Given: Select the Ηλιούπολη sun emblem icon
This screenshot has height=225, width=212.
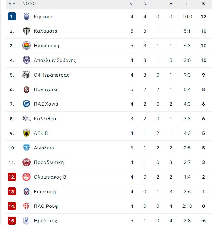Looking at the screenshot, I should point(26,46).
